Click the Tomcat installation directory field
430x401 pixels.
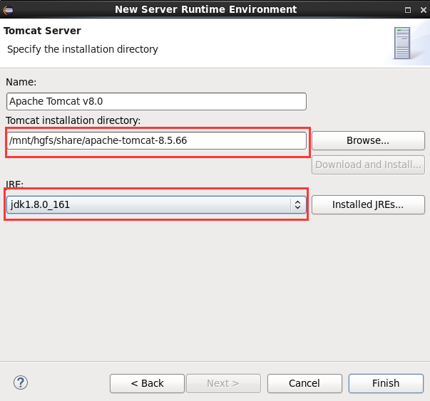pos(156,140)
